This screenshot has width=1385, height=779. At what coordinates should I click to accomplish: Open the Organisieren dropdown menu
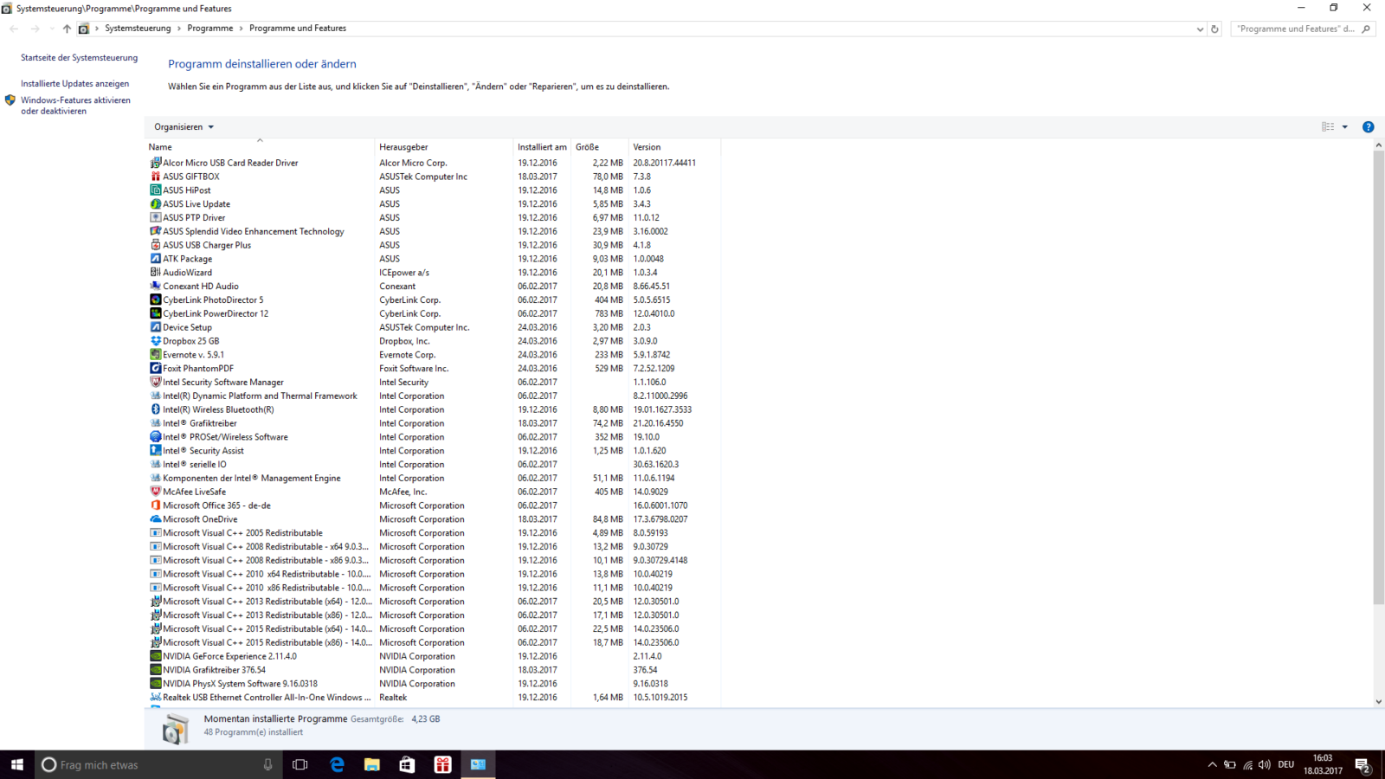pos(184,127)
